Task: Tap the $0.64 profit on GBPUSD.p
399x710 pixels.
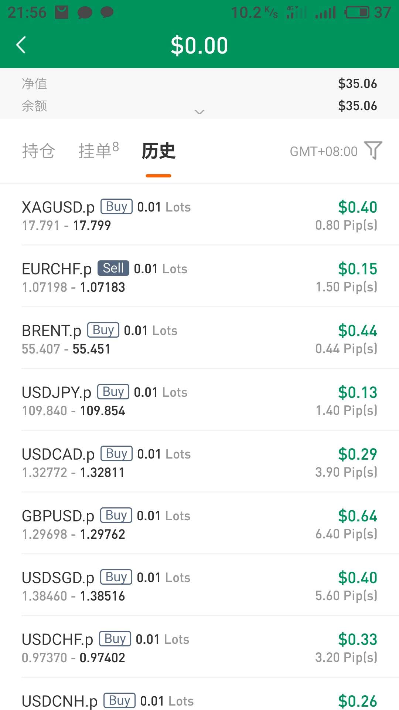Action: (357, 516)
